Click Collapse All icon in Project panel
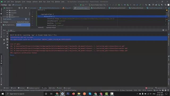This screenshot has height=96, width=170. tap(22, 8)
